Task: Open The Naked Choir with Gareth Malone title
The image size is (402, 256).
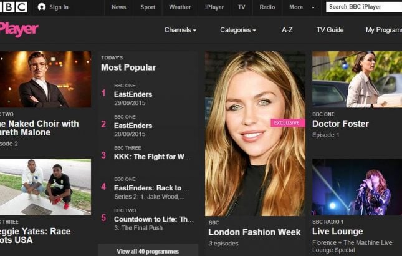Action: click(x=39, y=128)
